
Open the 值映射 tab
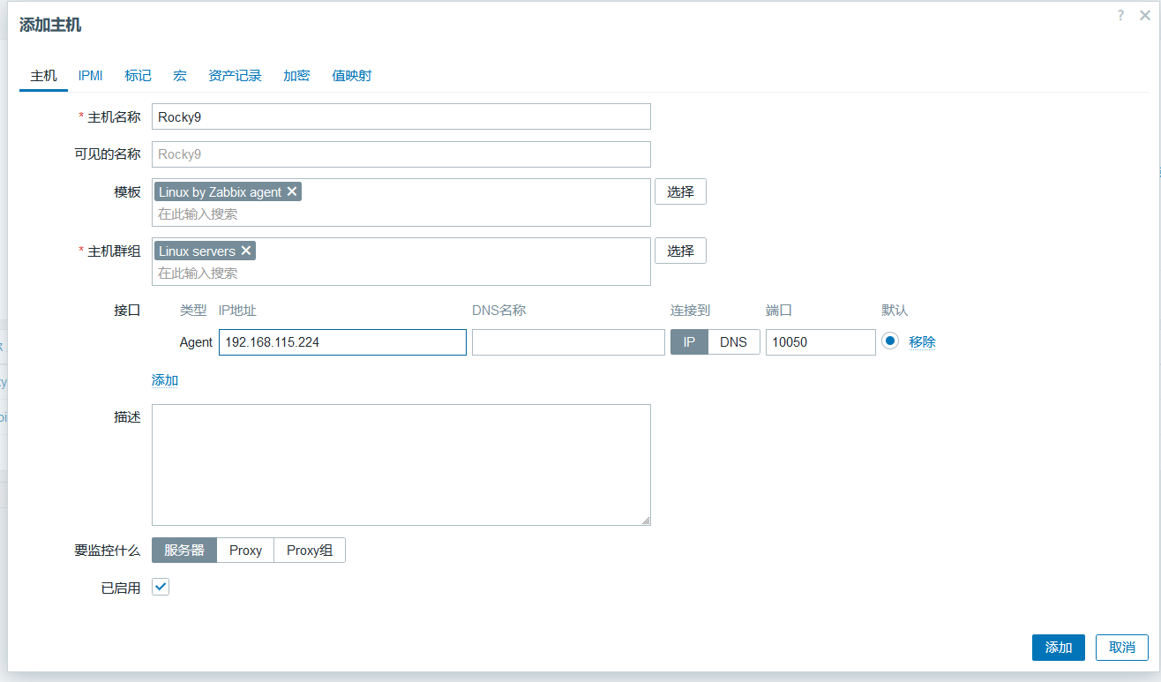[x=351, y=76]
